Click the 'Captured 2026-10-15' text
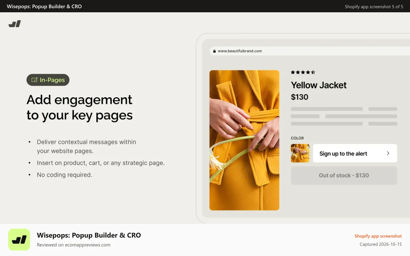 point(381,244)
